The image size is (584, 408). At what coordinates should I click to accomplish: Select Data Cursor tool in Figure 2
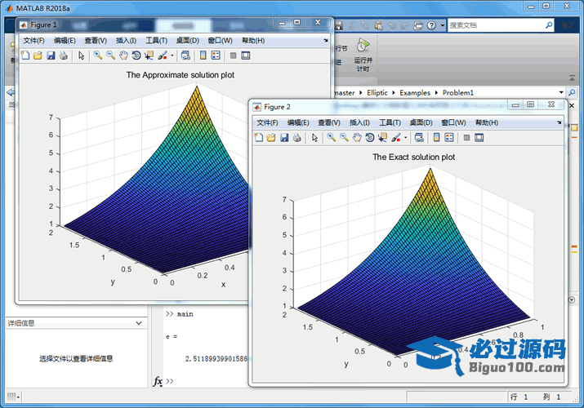(x=382, y=138)
